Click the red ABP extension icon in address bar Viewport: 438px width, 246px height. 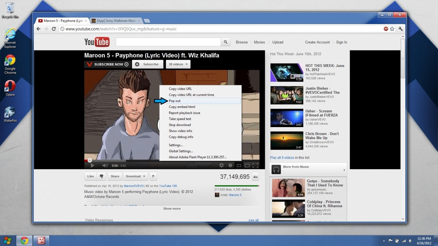tap(386, 29)
